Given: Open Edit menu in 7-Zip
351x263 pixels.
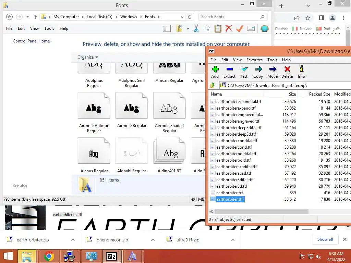Looking at the screenshot, I should [225, 60].
